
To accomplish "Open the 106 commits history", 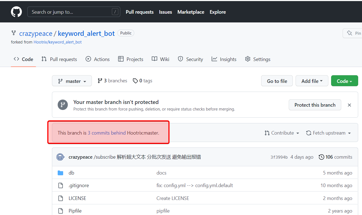I will point(335,157).
